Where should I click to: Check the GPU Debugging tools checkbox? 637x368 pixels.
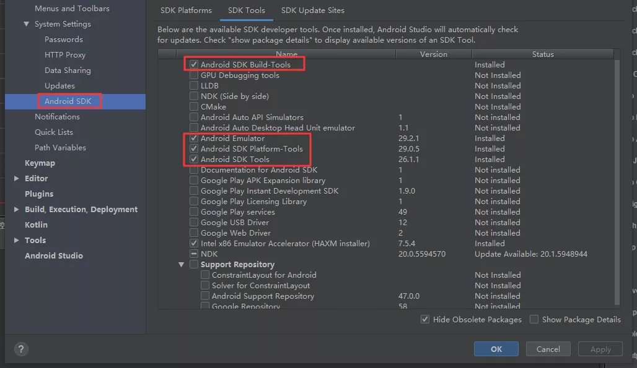194,75
